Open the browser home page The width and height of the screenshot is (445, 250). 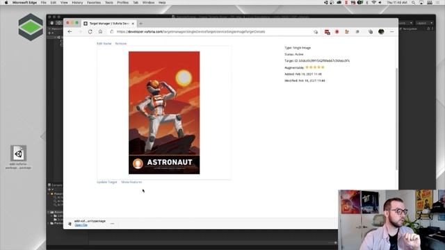coord(100,32)
